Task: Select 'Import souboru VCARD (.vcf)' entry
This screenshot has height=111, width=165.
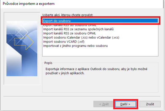Action: click(64, 42)
